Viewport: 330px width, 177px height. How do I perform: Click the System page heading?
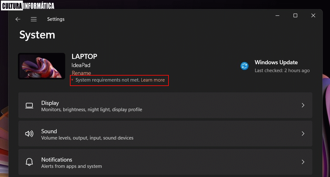tap(37, 35)
